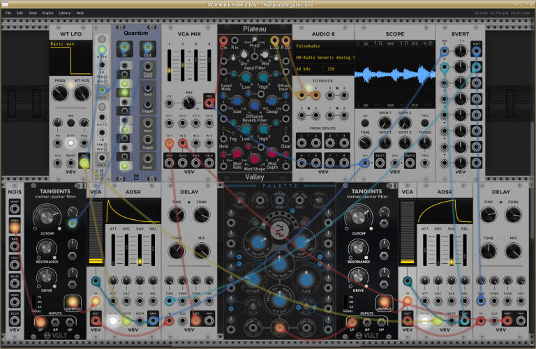Click the left ADSR PUSH button
The height and width of the screenshot is (349, 536).
click(x=113, y=320)
